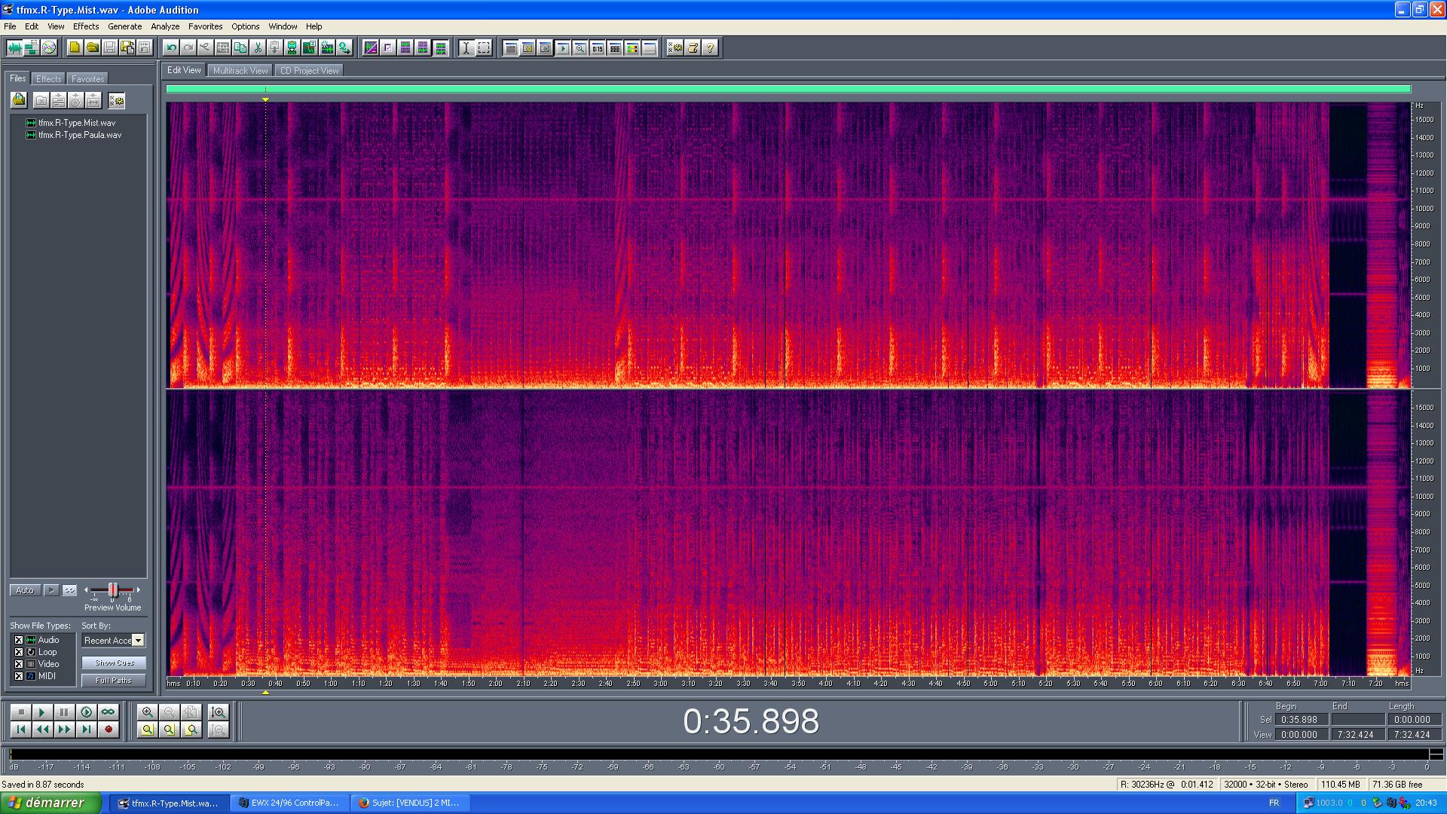The image size is (1447, 814).
Task: Fast forward the playback cursor
Action: 64,730
